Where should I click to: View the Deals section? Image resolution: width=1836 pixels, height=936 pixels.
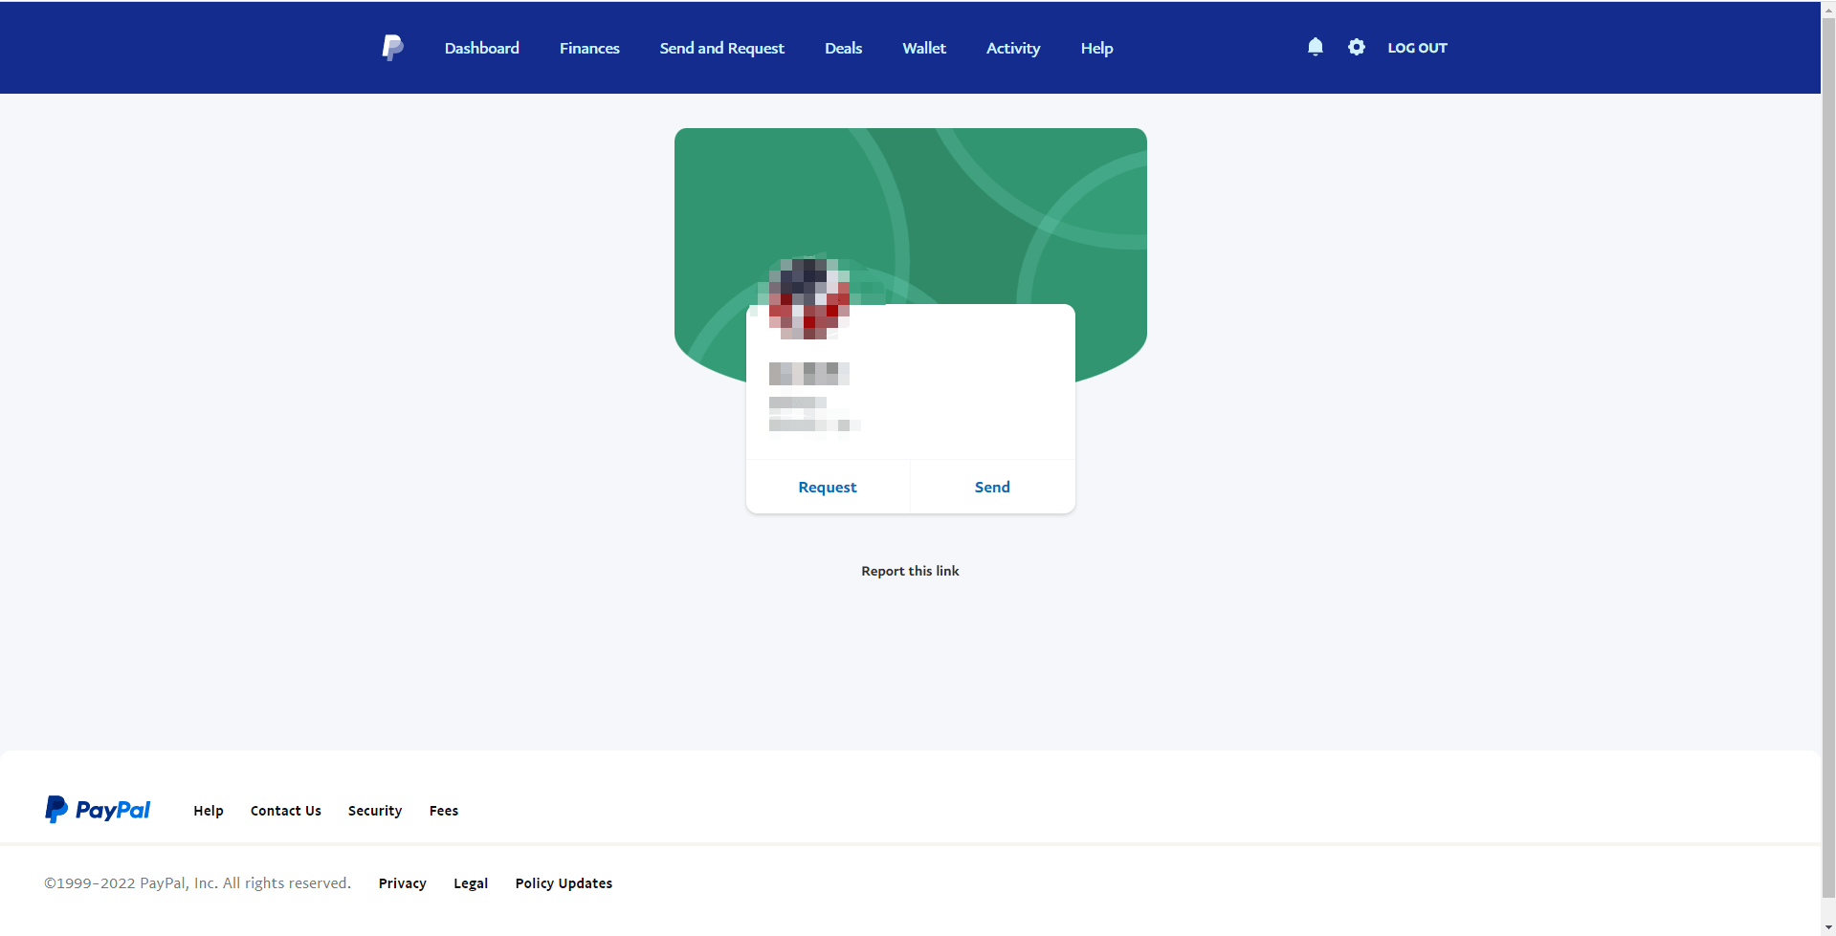pyautogui.click(x=843, y=48)
